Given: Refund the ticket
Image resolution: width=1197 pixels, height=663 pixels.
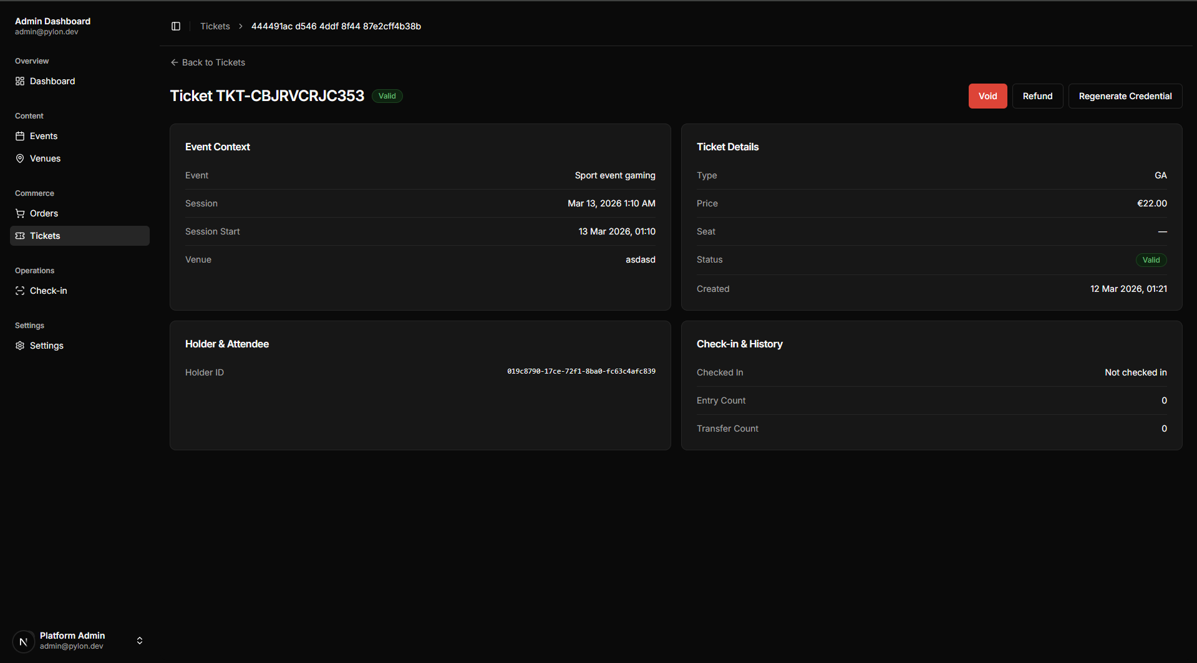Looking at the screenshot, I should coord(1037,96).
